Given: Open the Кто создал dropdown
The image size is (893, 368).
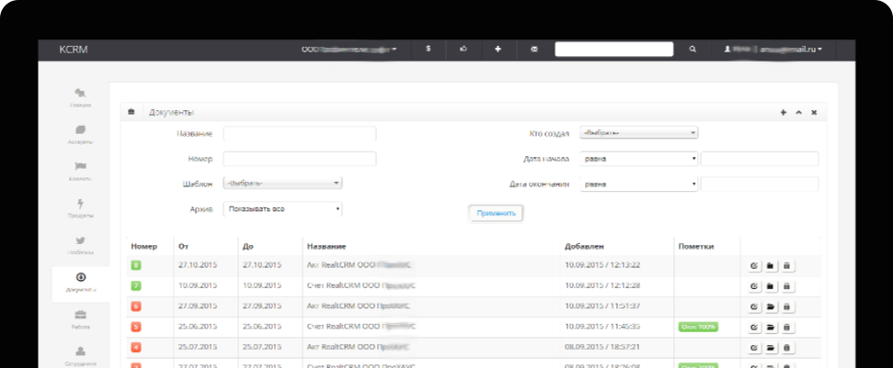Looking at the screenshot, I should [x=638, y=133].
